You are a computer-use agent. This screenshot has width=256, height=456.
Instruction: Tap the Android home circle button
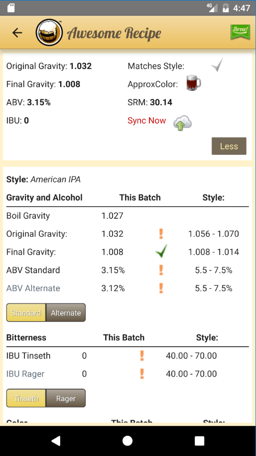pos(128,441)
